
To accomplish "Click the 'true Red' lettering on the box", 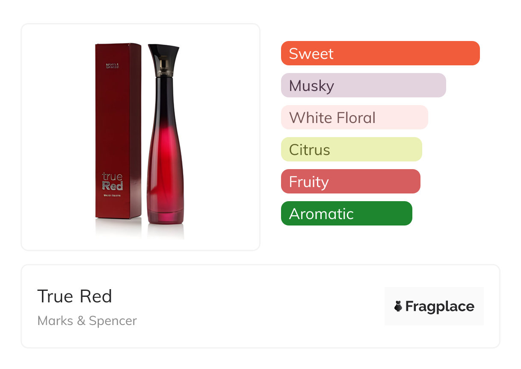I will tap(112, 181).
